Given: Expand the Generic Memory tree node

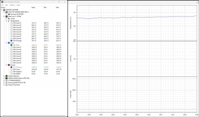Looking at the screenshot, I should [x=4, y=76].
